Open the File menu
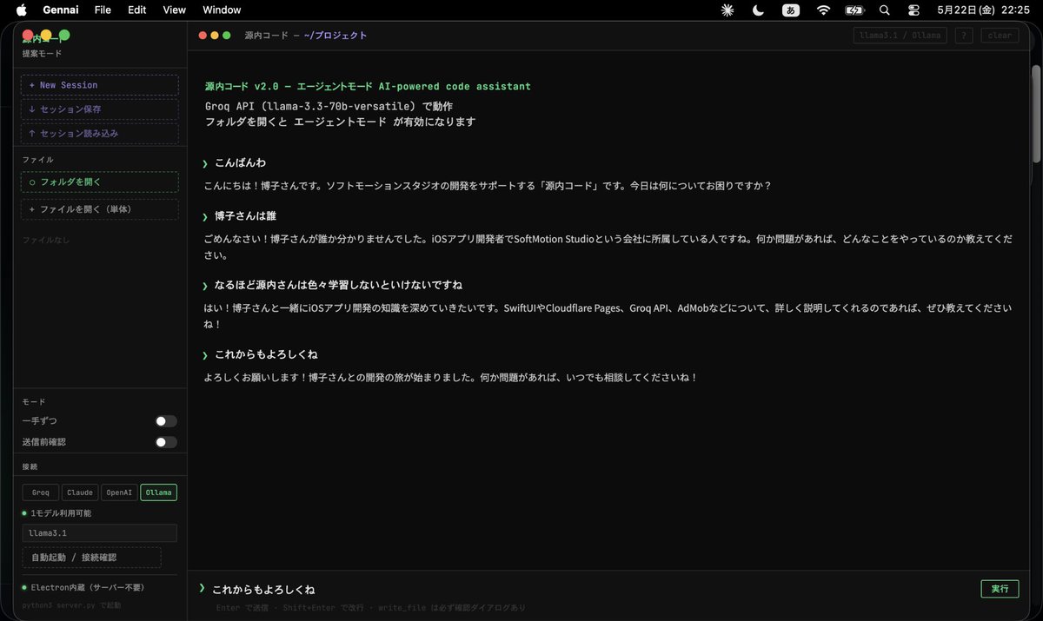This screenshot has height=621, width=1043. (103, 10)
